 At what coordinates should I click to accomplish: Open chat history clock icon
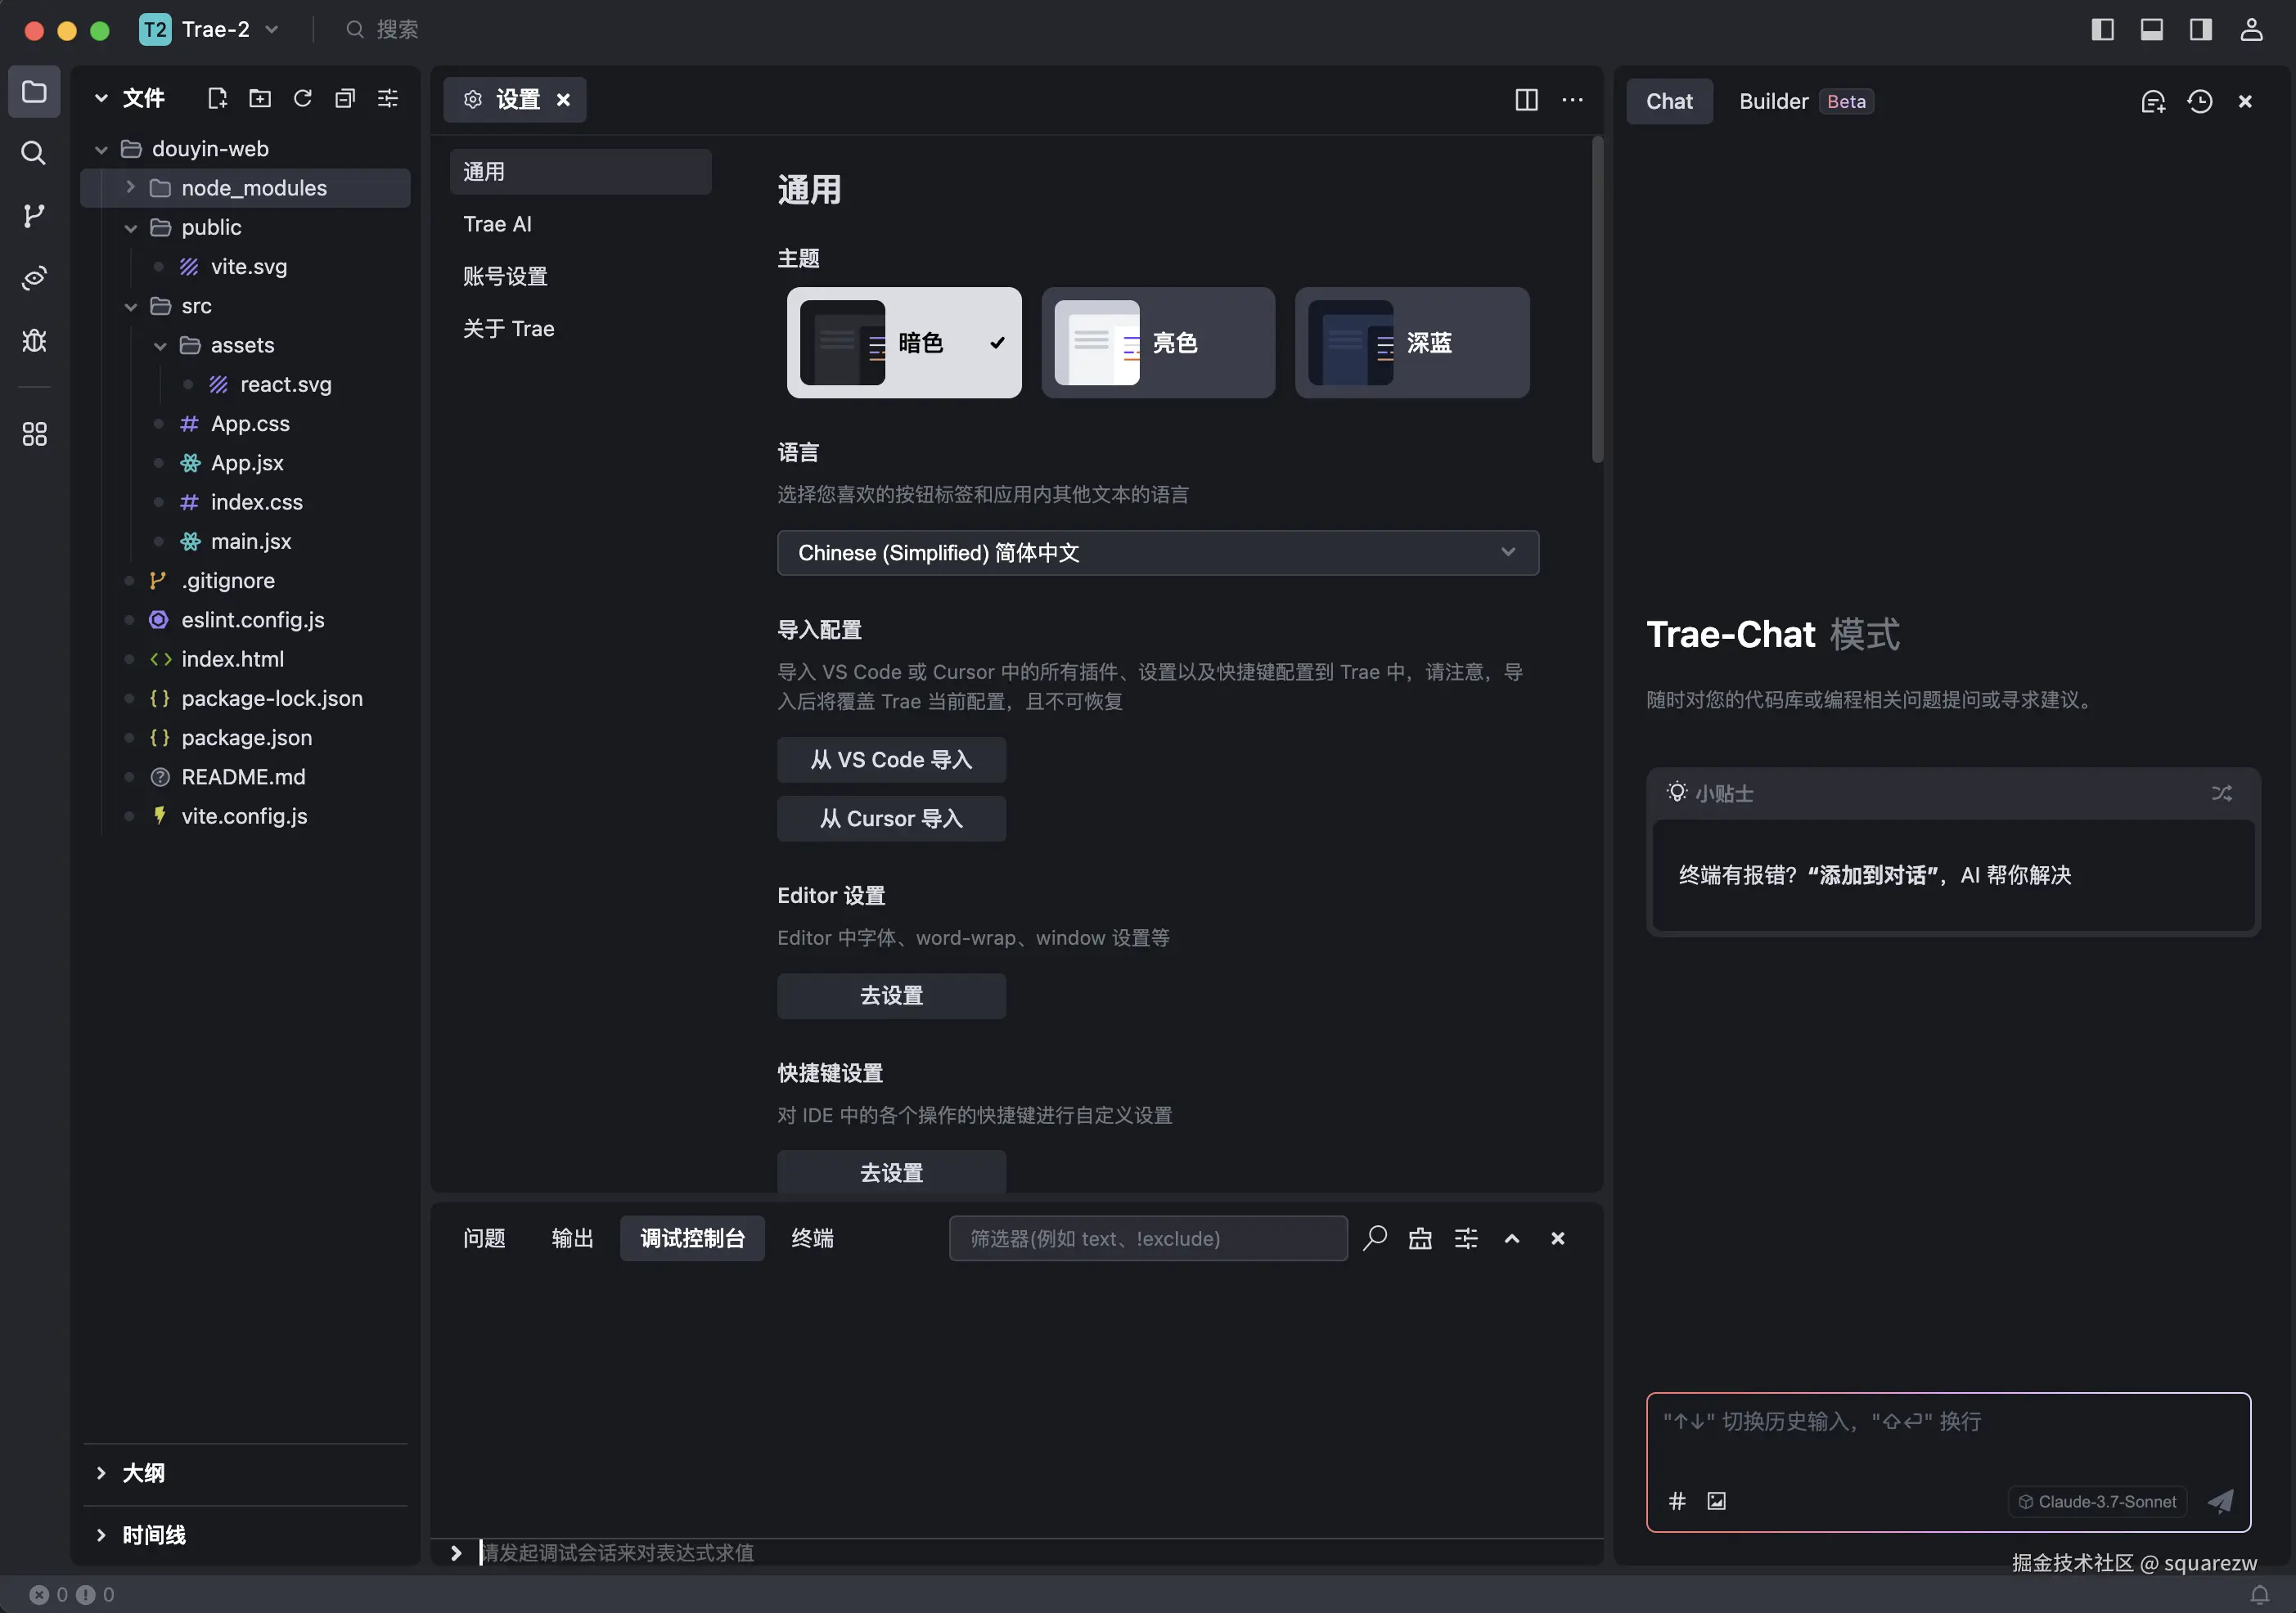[x=2199, y=101]
